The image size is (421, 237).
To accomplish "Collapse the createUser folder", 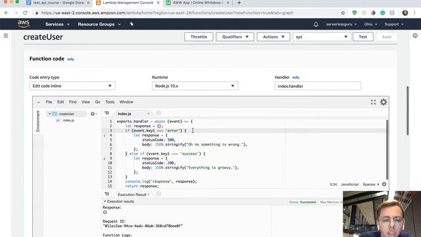I will (49, 114).
